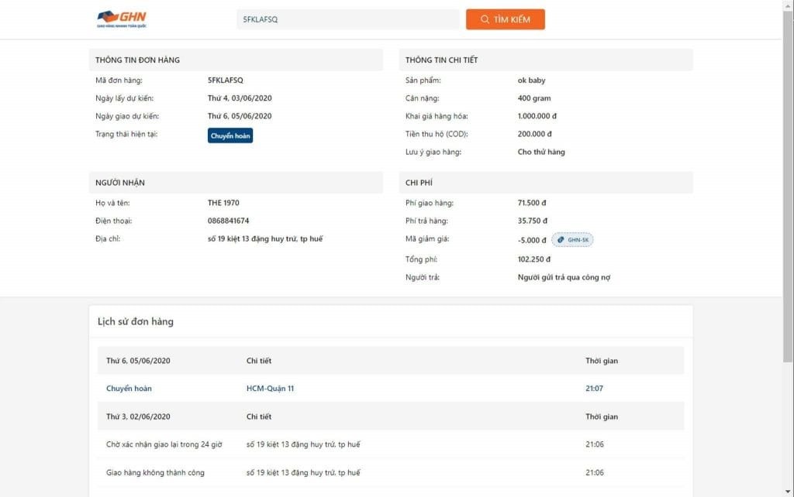Click the GHN logo icon
The height and width of the screenshot is (497, 794).
pyautogui.click(x=109, y=17)
